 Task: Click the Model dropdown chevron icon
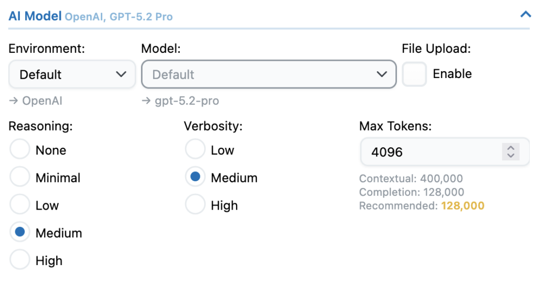[382, 74]
